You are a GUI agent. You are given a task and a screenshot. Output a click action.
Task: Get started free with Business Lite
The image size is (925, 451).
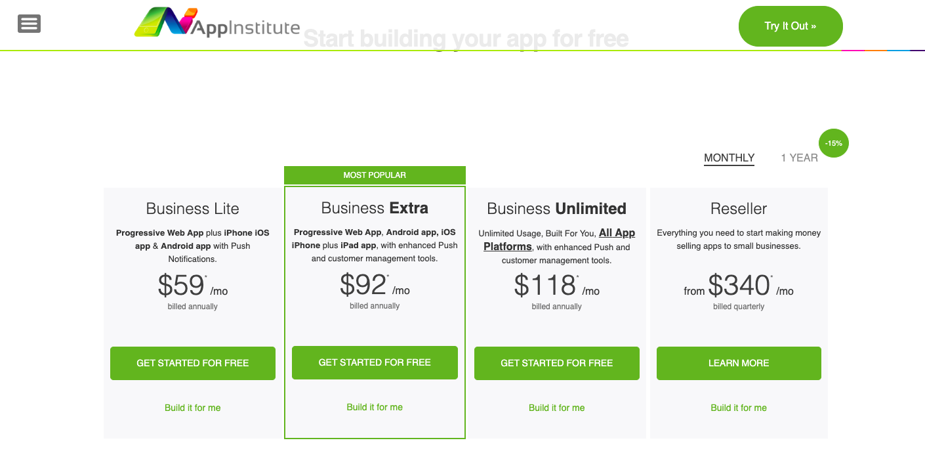click(x=193, y=363)
